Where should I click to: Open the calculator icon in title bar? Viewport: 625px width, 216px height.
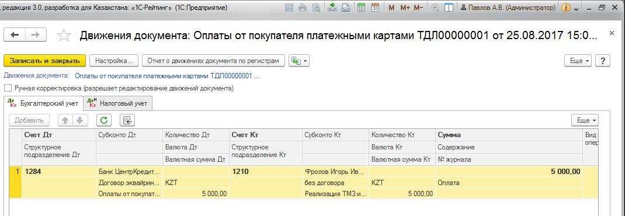[362, 8]
